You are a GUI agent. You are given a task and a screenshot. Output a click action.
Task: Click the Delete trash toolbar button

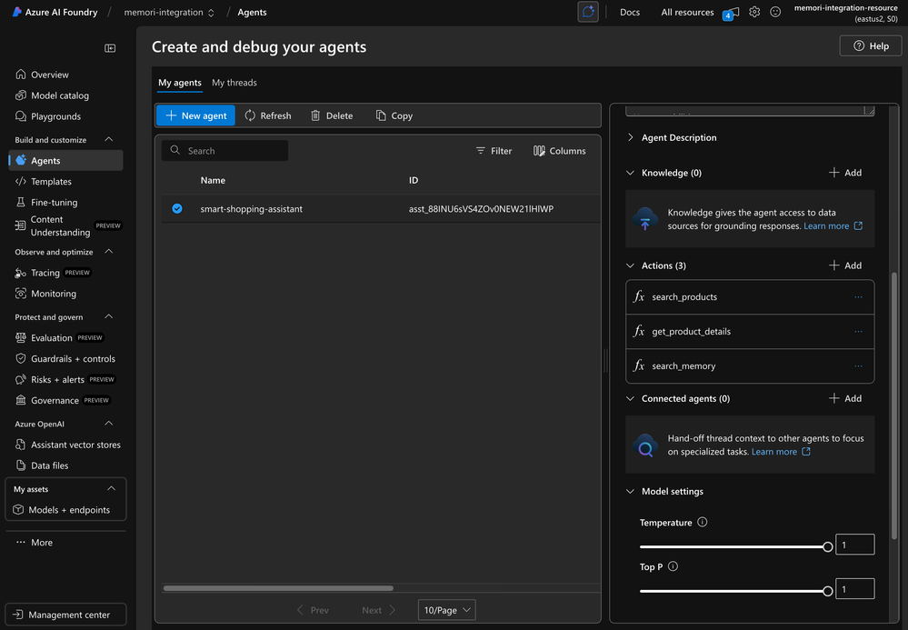pos(332,115)
